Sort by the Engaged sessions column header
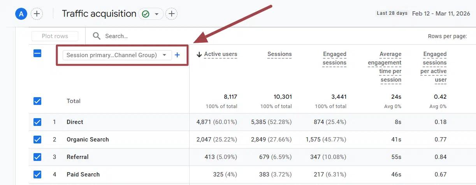Screen dimensions: 476x185 (x=334, y=58)
